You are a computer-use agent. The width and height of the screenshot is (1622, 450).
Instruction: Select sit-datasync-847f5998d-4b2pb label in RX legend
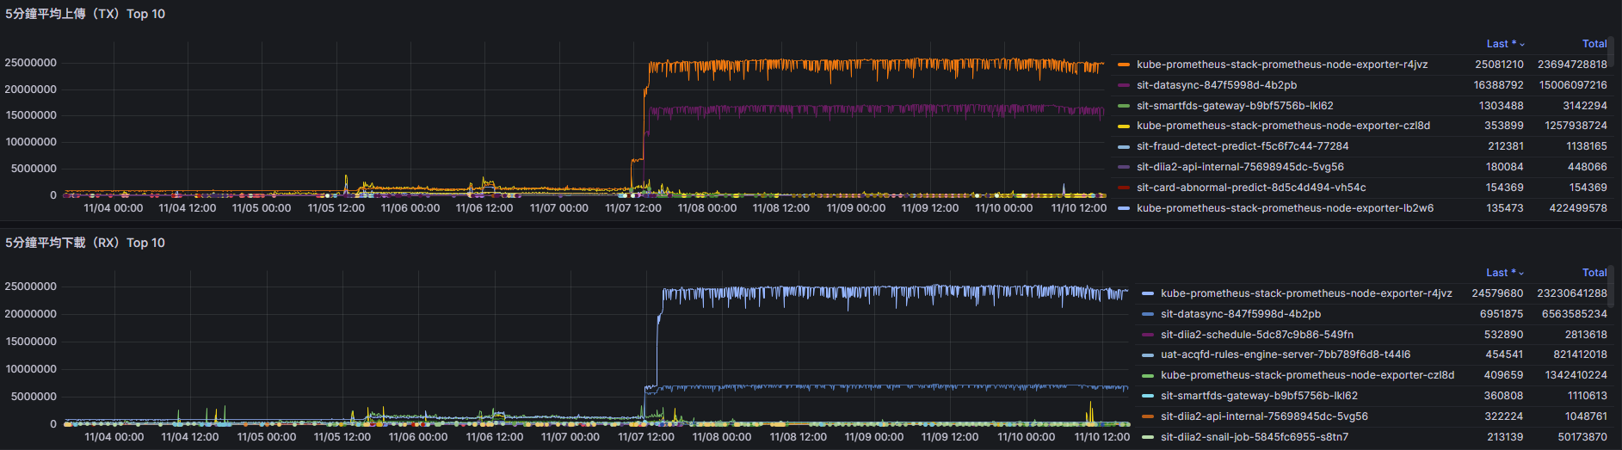[1240, 314]
